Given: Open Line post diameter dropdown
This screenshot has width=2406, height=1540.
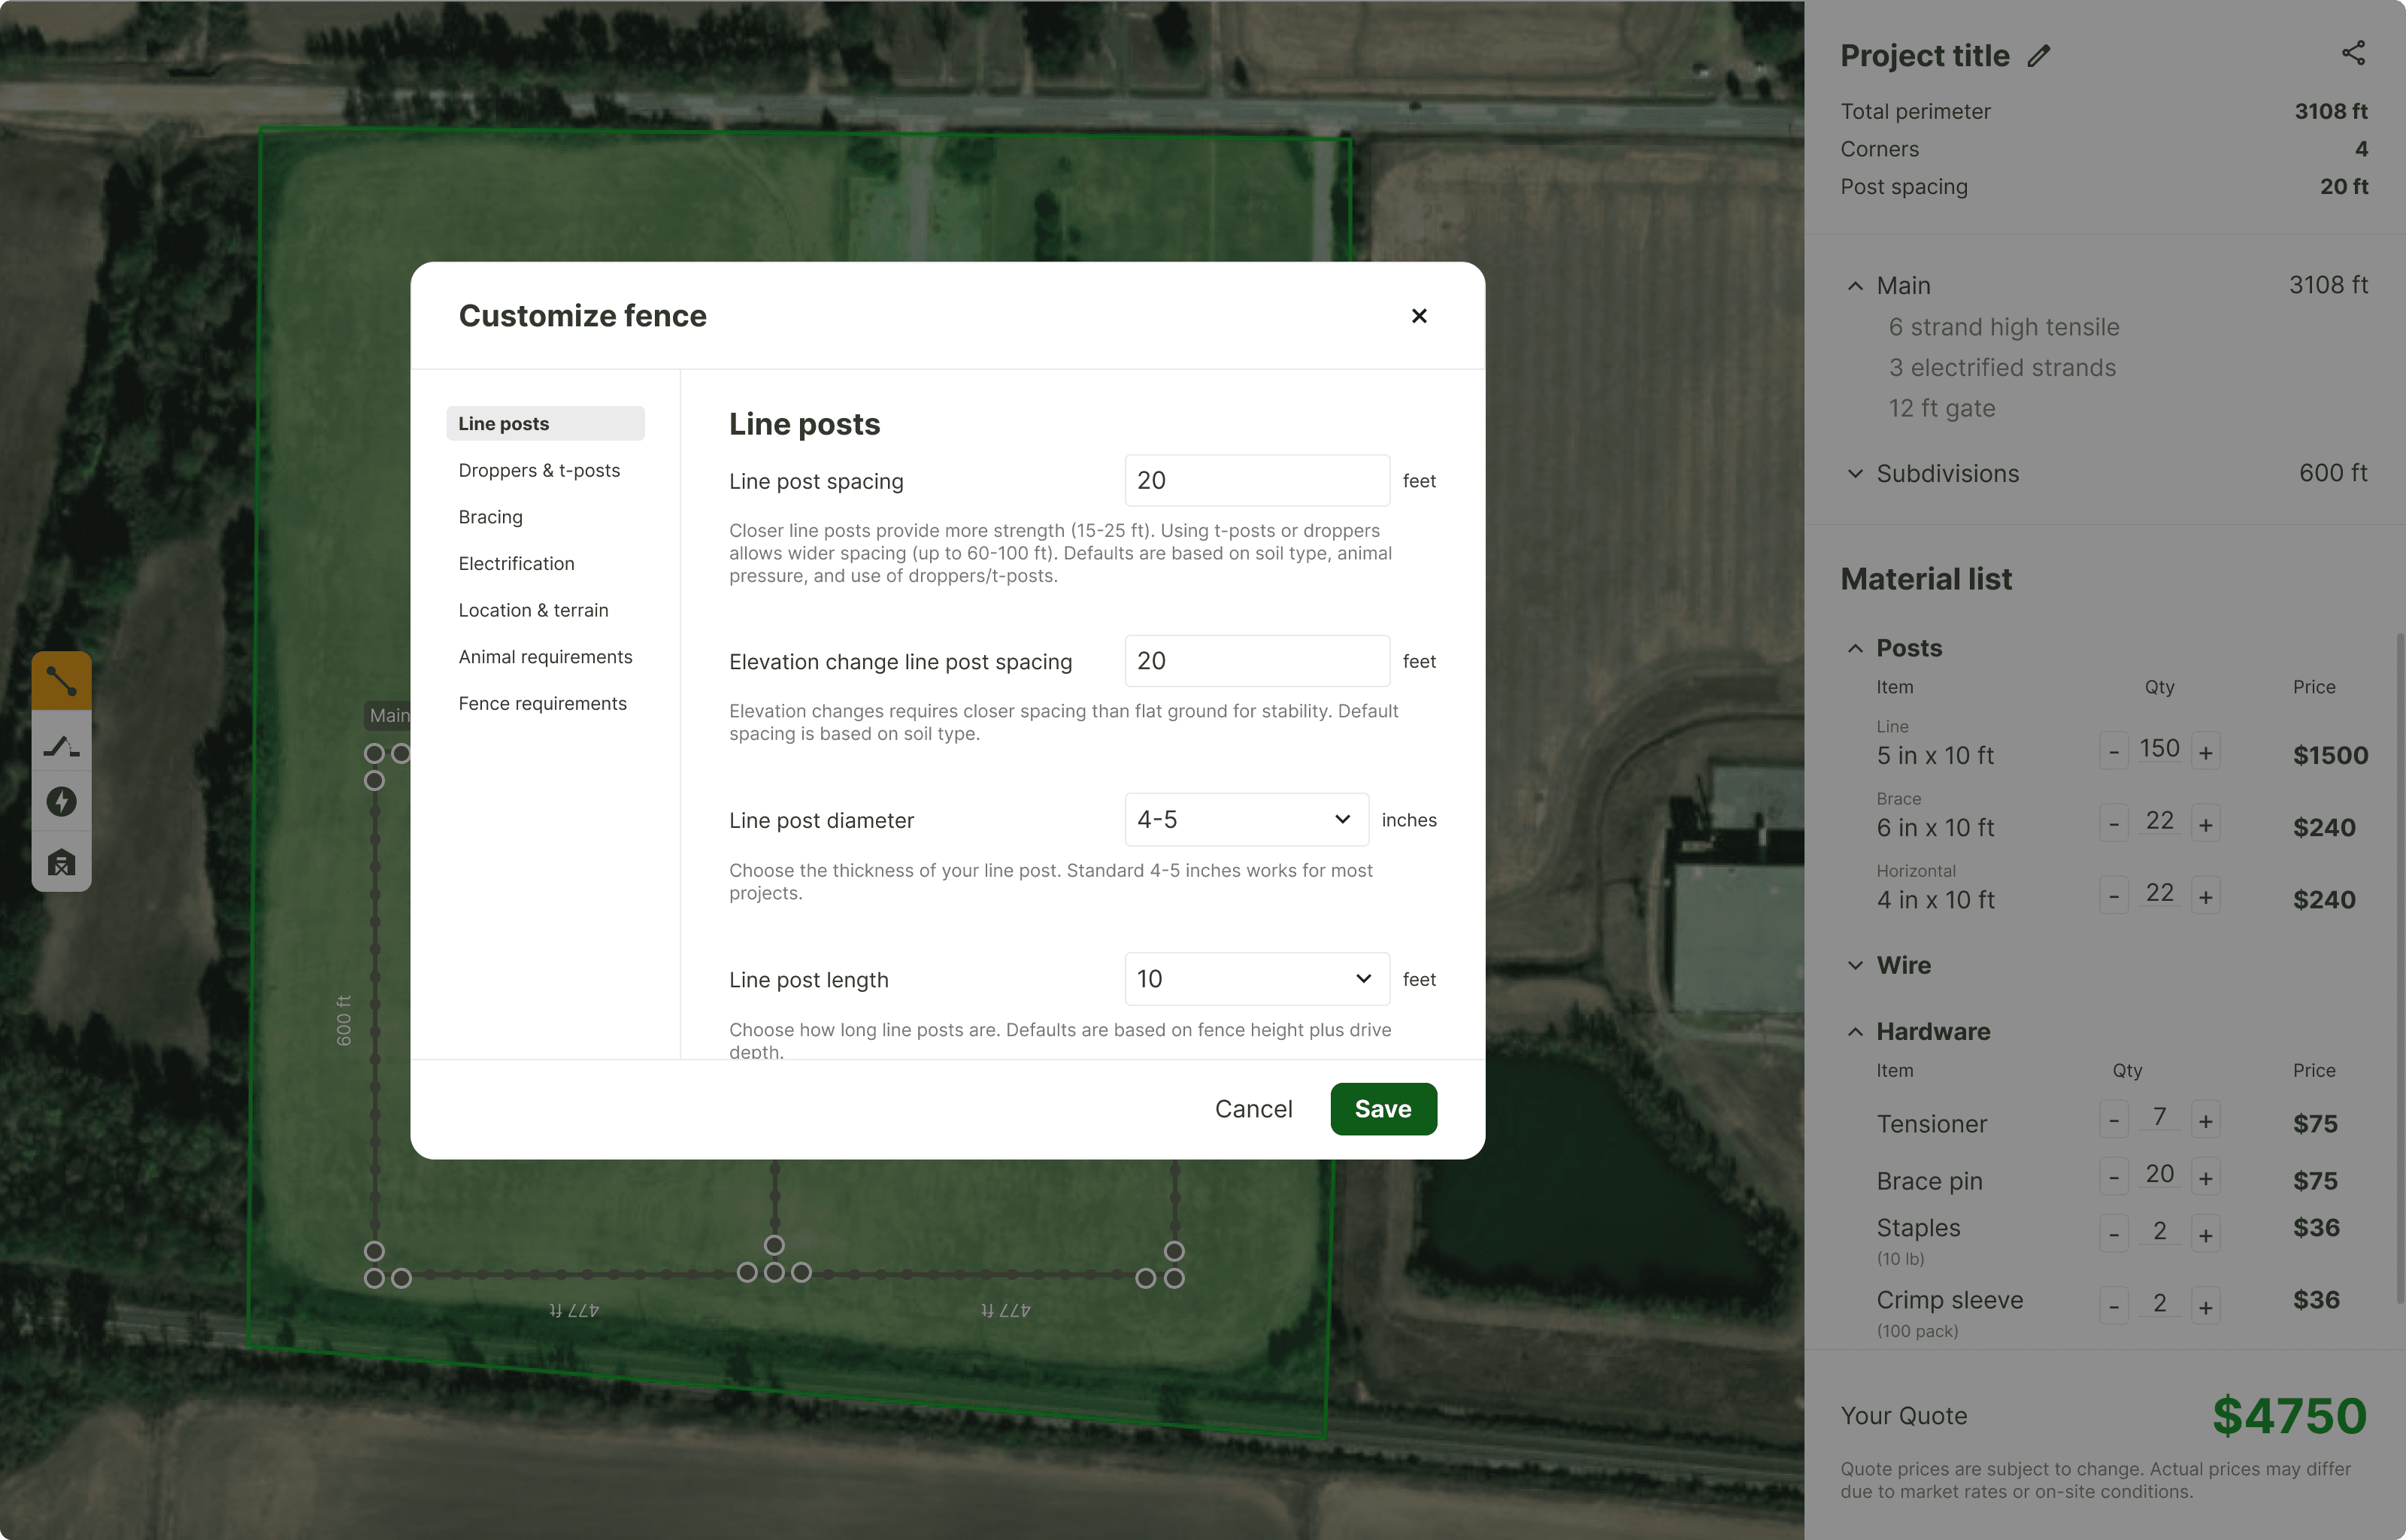Looking at the screenshot, I should (1246, 820).
